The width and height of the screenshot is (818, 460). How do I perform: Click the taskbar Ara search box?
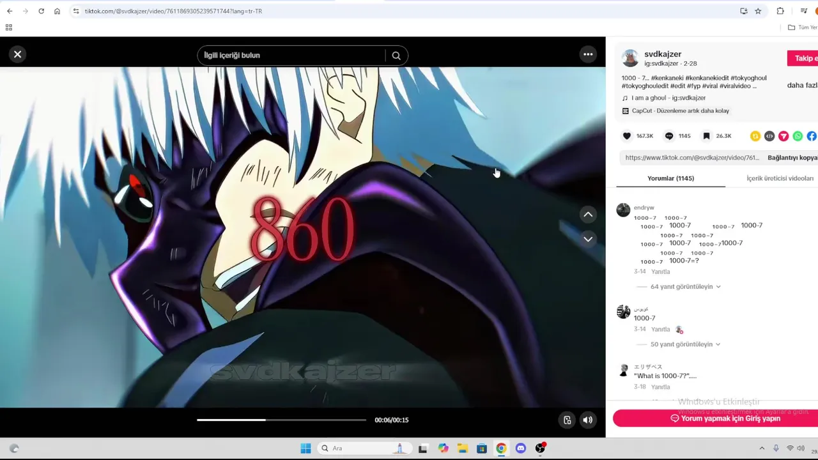coord(364,448)
